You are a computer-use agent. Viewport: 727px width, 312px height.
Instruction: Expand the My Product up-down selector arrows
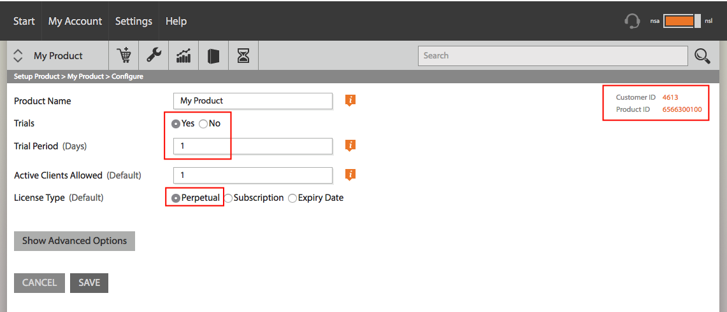[x=18, y=56]
